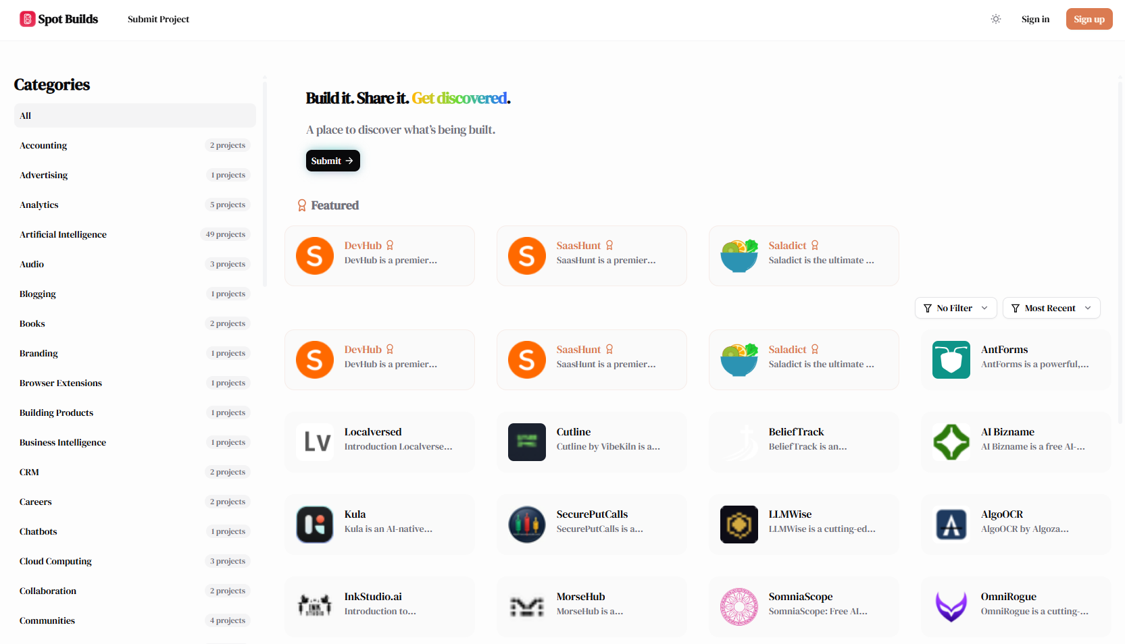Click the SecurePutCalls round icon
Screen dimensions: 1125x644
tap(527, 525)
